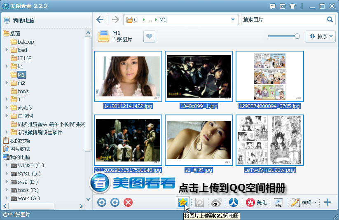Screen dimensions: 339x220
Task: Select tools (F:) drive
Action: point(25,190)
